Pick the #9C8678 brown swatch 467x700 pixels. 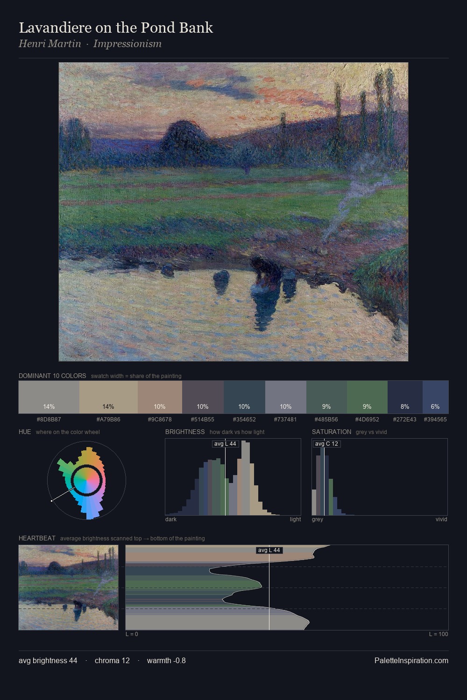tap(160, 397)
